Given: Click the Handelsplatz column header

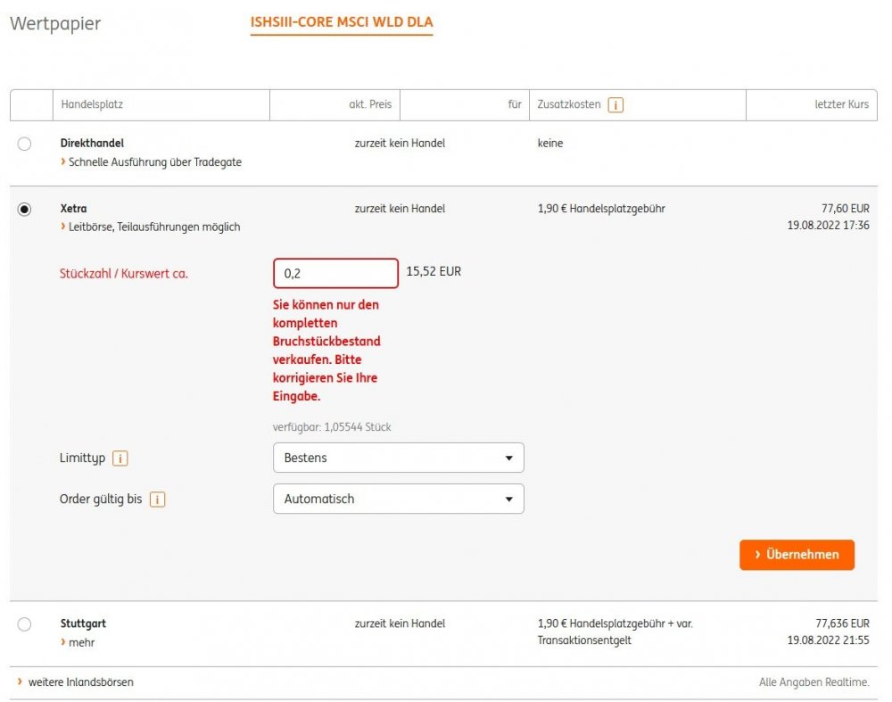Looking at the screenshot, I should coord(92,105).
